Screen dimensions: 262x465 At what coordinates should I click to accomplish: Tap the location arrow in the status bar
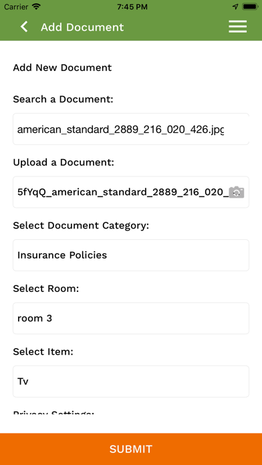pyautogui.click(x=235, y=7)
